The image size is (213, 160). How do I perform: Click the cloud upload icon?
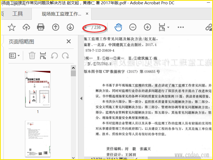(x=26, y=27)
